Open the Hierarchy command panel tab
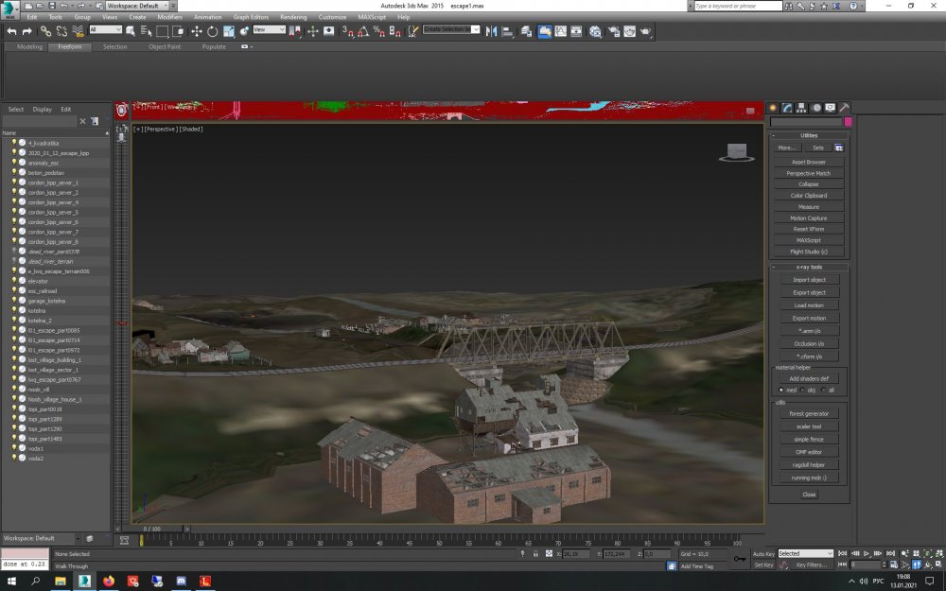The height and width of the screenshot is (591, 946). tap(801, 108)
